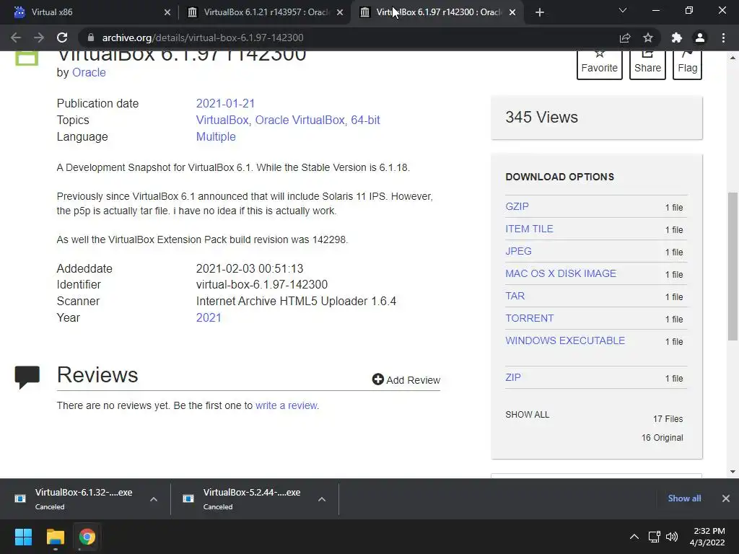Switch to VirtualBox 6.1.21 r143957 tab

coord(264,12)
